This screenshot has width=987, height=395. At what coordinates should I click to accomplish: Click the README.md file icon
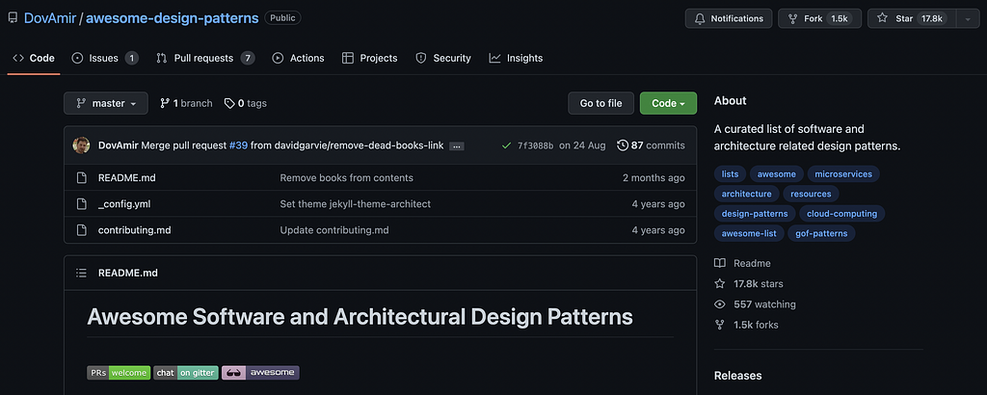[x=82, y=178]
